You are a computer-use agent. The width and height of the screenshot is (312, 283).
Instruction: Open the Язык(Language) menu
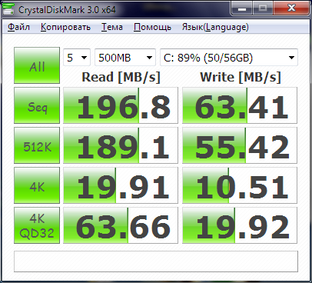[x=215, y=27]
